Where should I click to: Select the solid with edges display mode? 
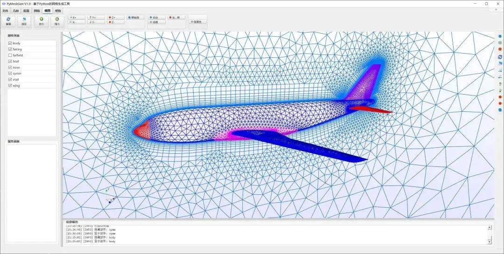pyautogui.click(x=176, y=17)
